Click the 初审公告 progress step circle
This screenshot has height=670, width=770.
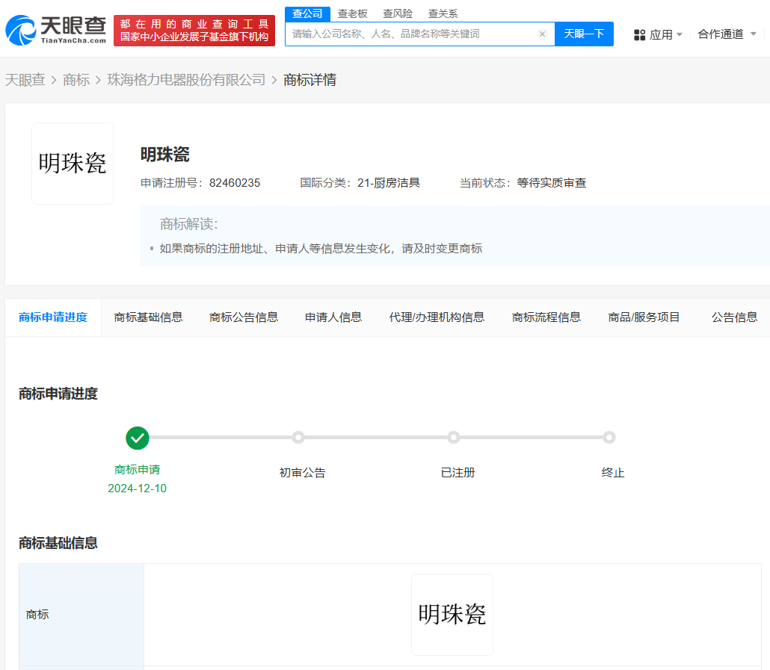(x=298, y=438)
